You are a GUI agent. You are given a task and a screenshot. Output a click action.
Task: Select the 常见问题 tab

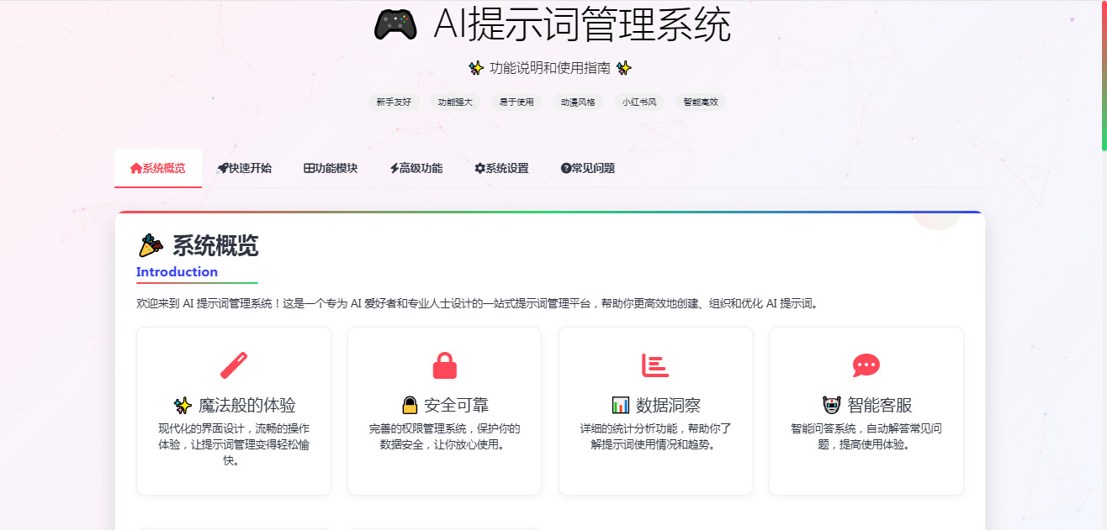click(588, 168)
